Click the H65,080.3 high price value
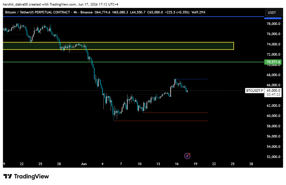 [x=120, y=12]
